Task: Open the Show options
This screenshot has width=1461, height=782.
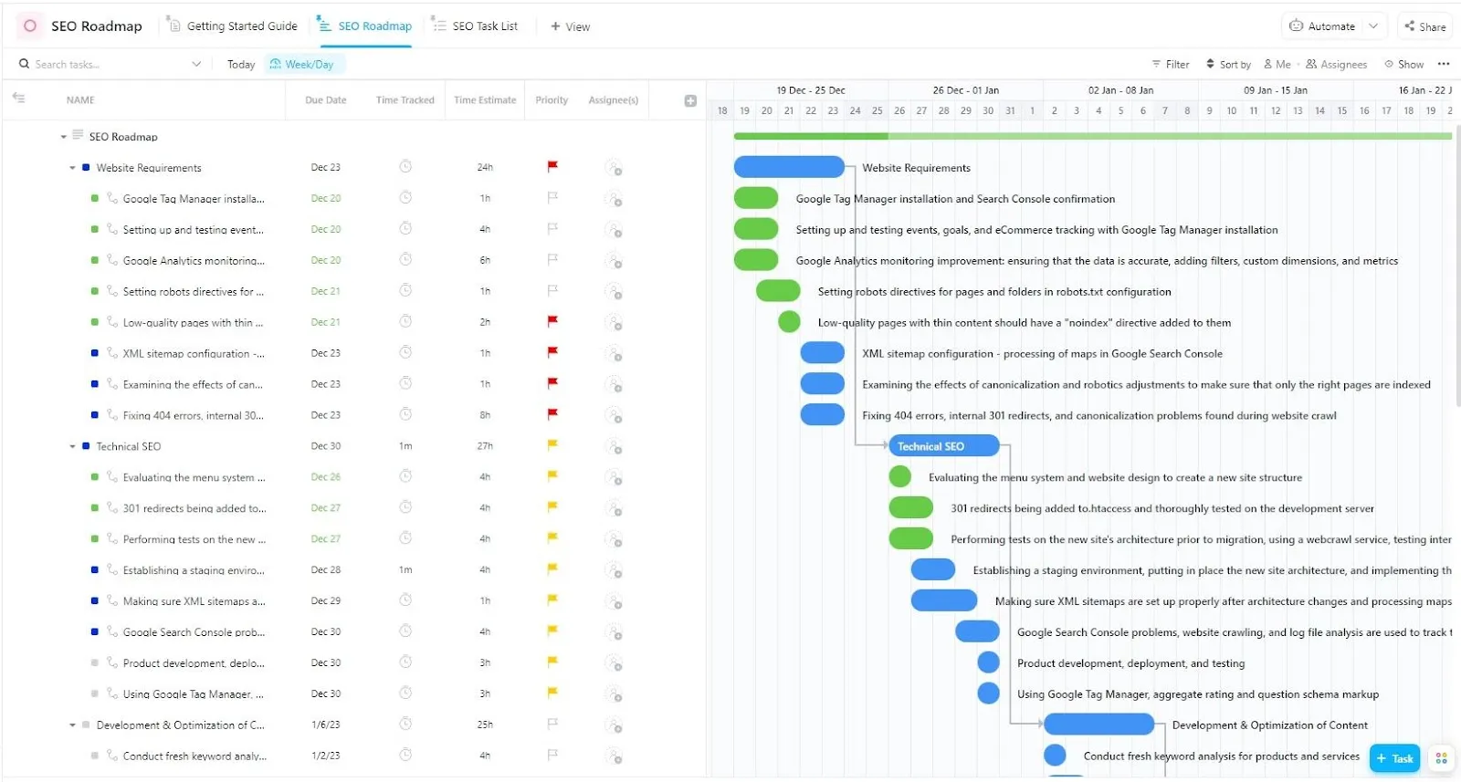Action: (1403, 64)
